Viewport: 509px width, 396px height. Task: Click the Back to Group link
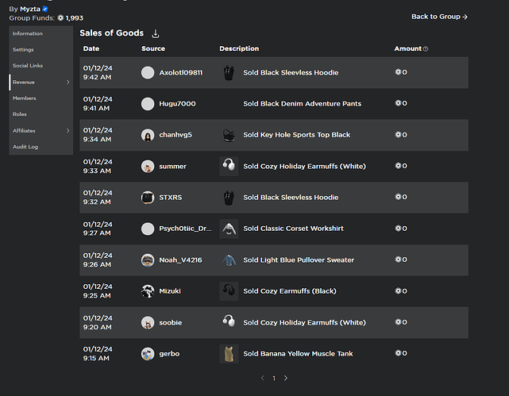pos(439,17)
